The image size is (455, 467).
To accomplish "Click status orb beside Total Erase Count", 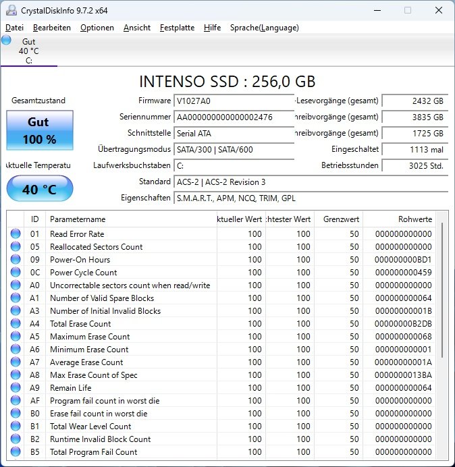I will click(x=16, y=323).
